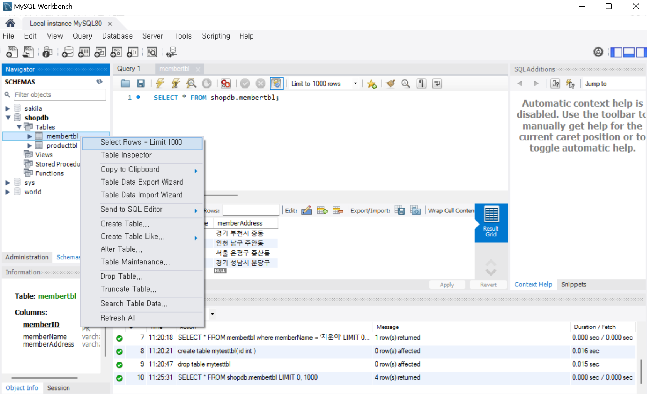Viewport: 647px width, 394px height.
Task: Run explain plan magnifier lightning icon
Action: click(191, 83)
